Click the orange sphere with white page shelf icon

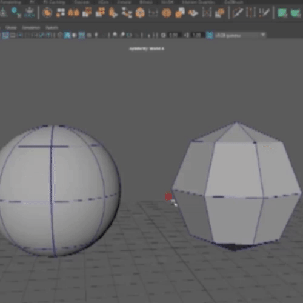pyautogui.click(x=180, y=13)
